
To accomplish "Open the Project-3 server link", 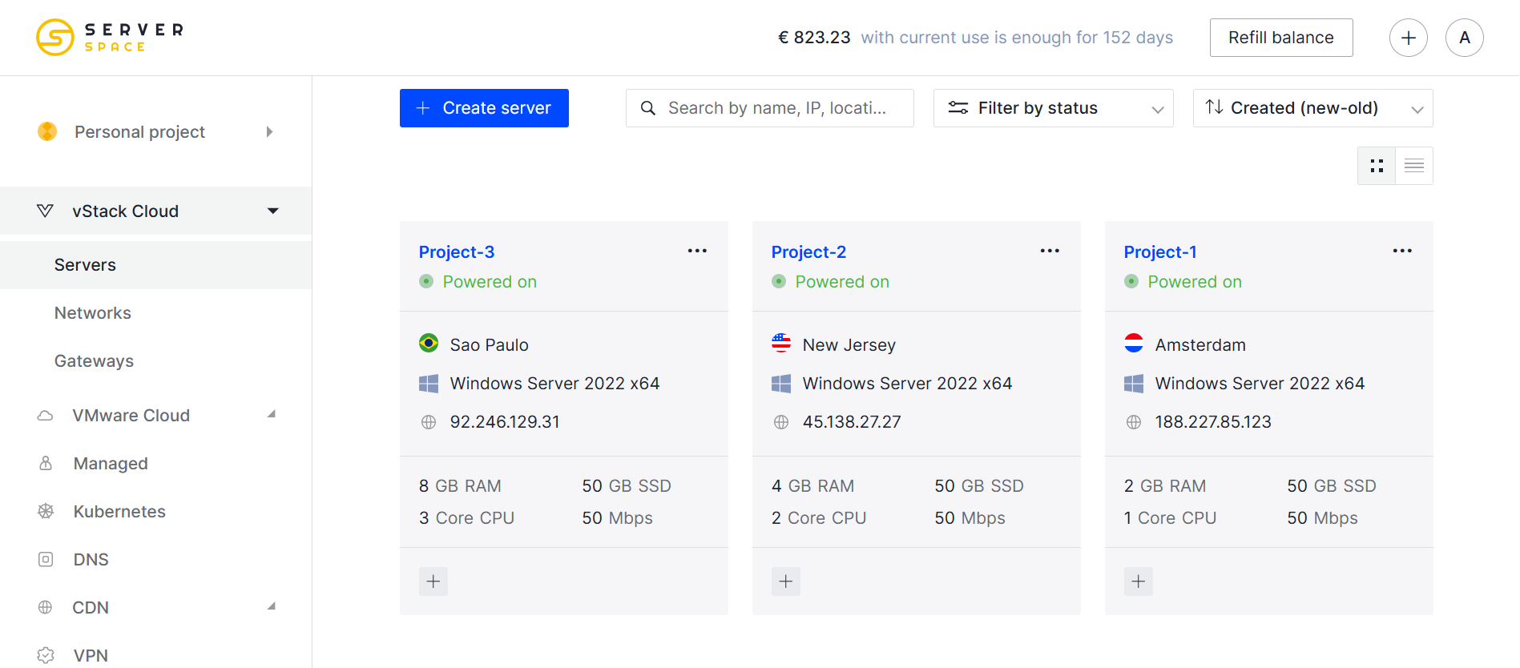I will pos(457,252).
